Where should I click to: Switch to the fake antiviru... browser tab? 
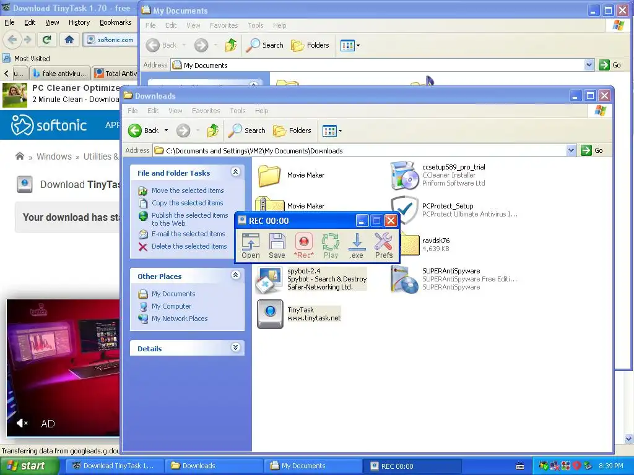(60, 74)
